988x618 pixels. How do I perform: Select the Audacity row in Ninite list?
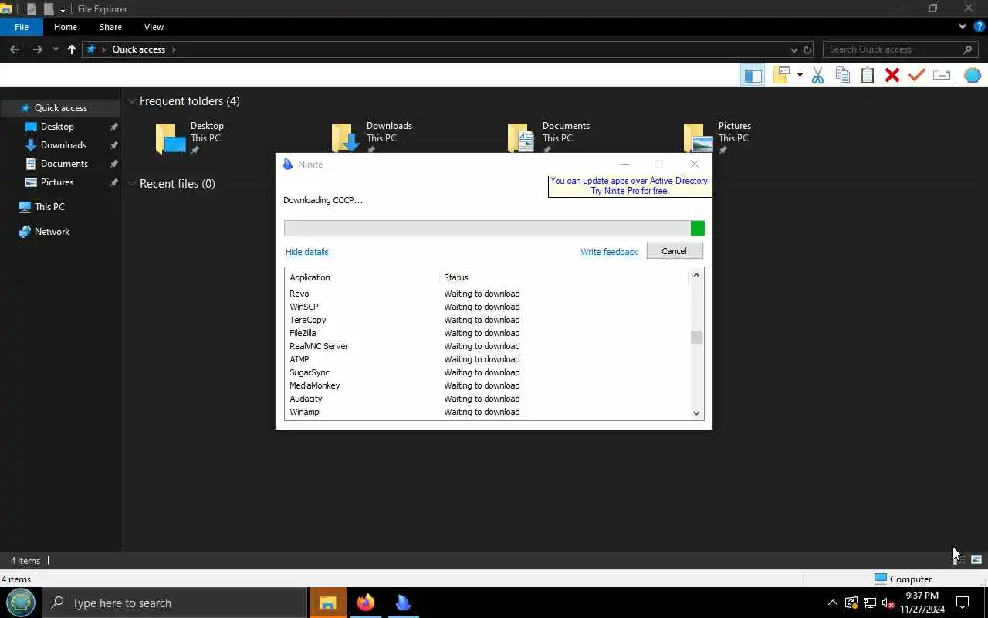pos(486,399)
